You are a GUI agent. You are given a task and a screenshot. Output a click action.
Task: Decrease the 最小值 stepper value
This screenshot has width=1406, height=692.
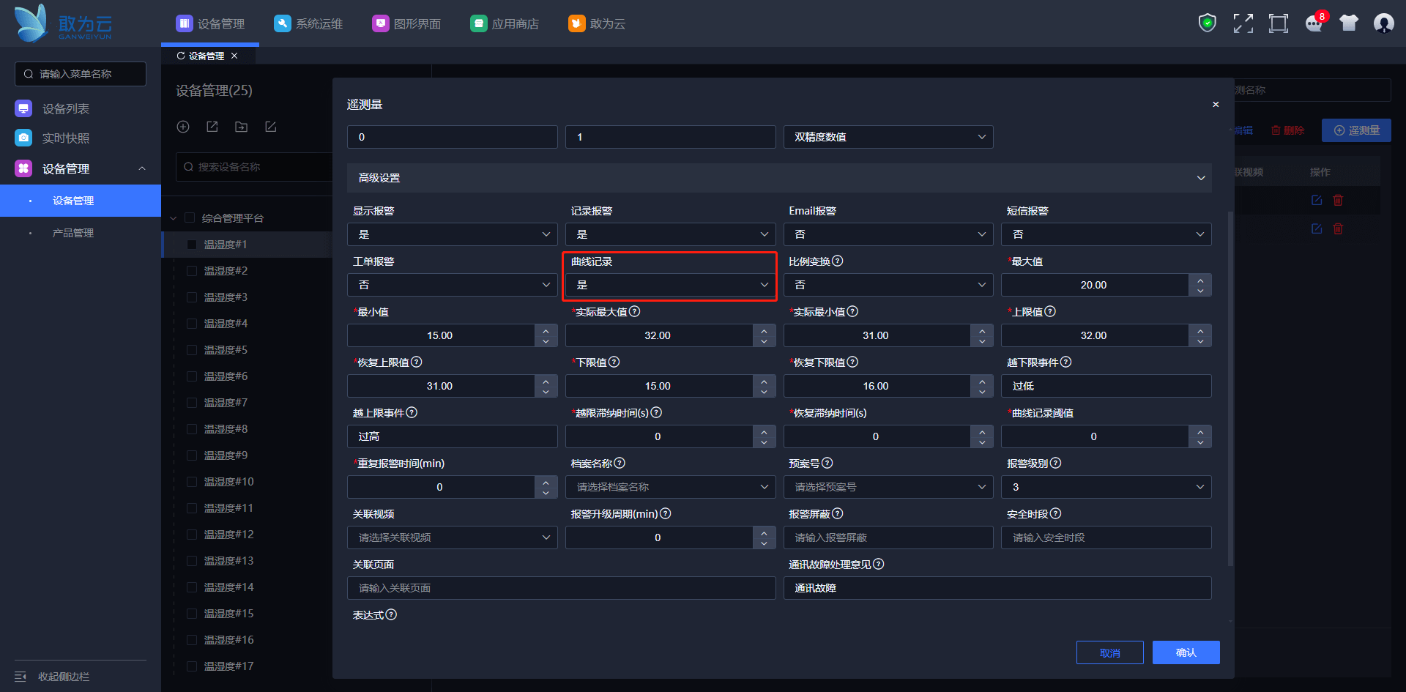[546, 341]
